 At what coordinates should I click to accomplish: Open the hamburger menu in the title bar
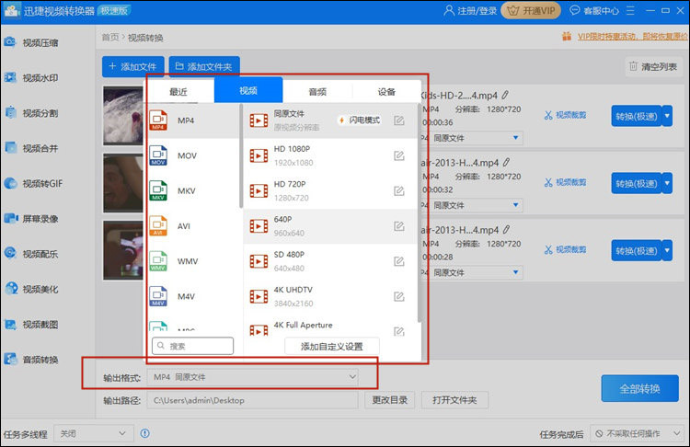click(630, 10)
